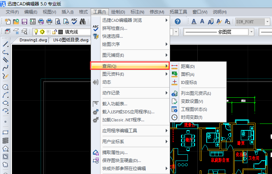
Task: Switch to the Drawing1.dwg tab
Action: tap(33, 40)
